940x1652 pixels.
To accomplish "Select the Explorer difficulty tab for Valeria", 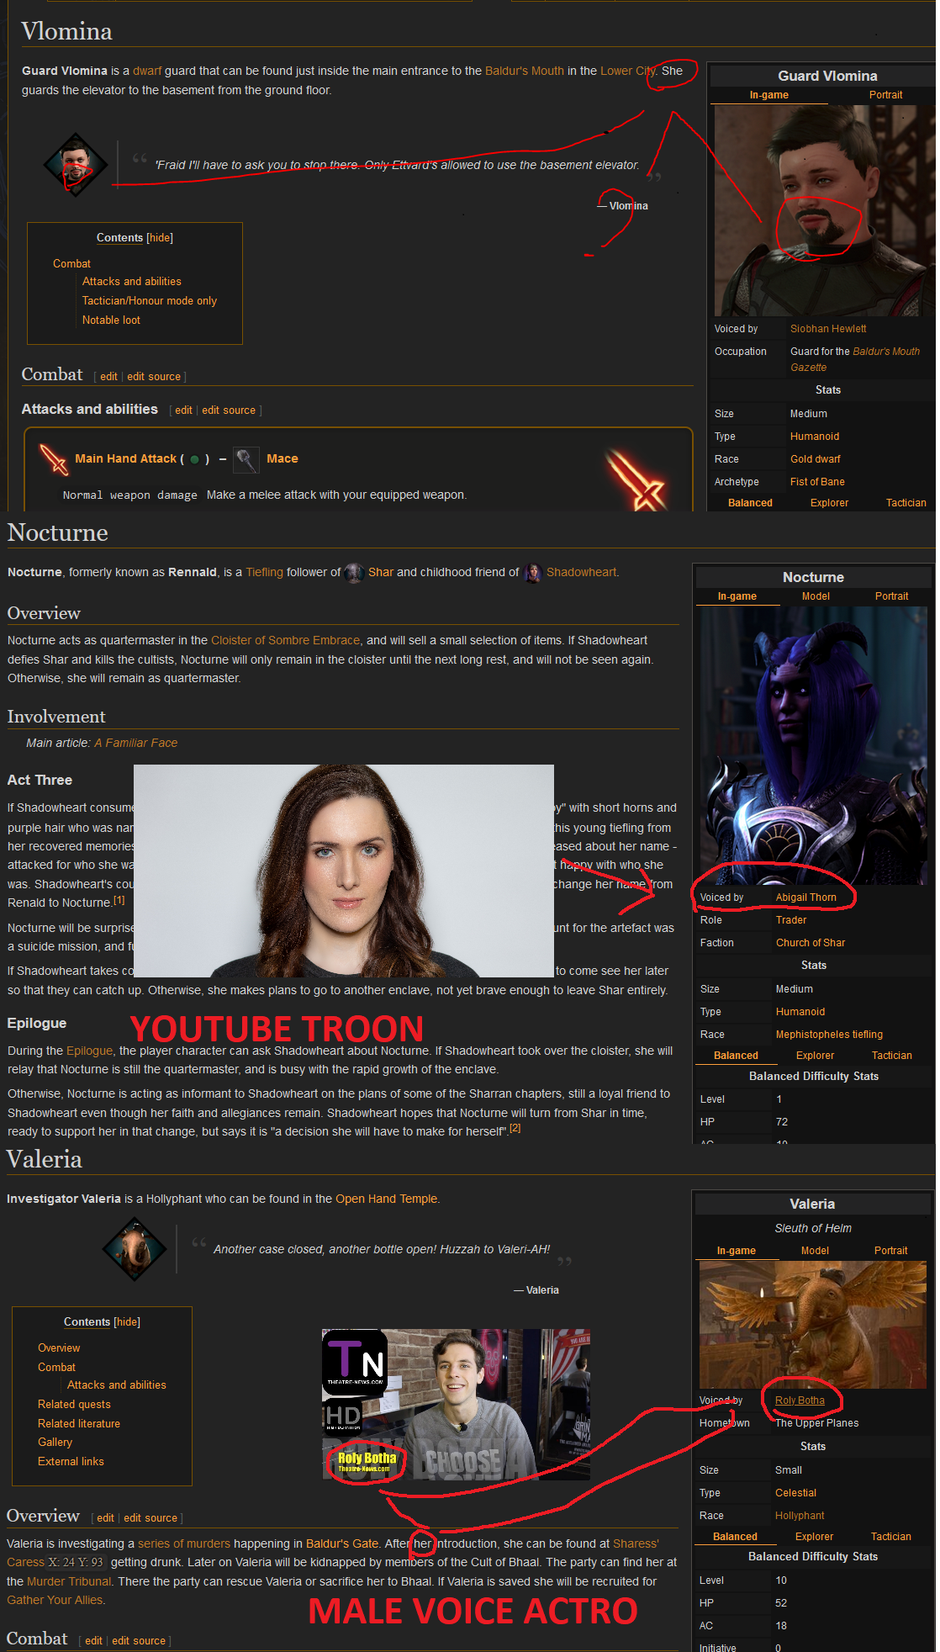I will coord(814,1537).
